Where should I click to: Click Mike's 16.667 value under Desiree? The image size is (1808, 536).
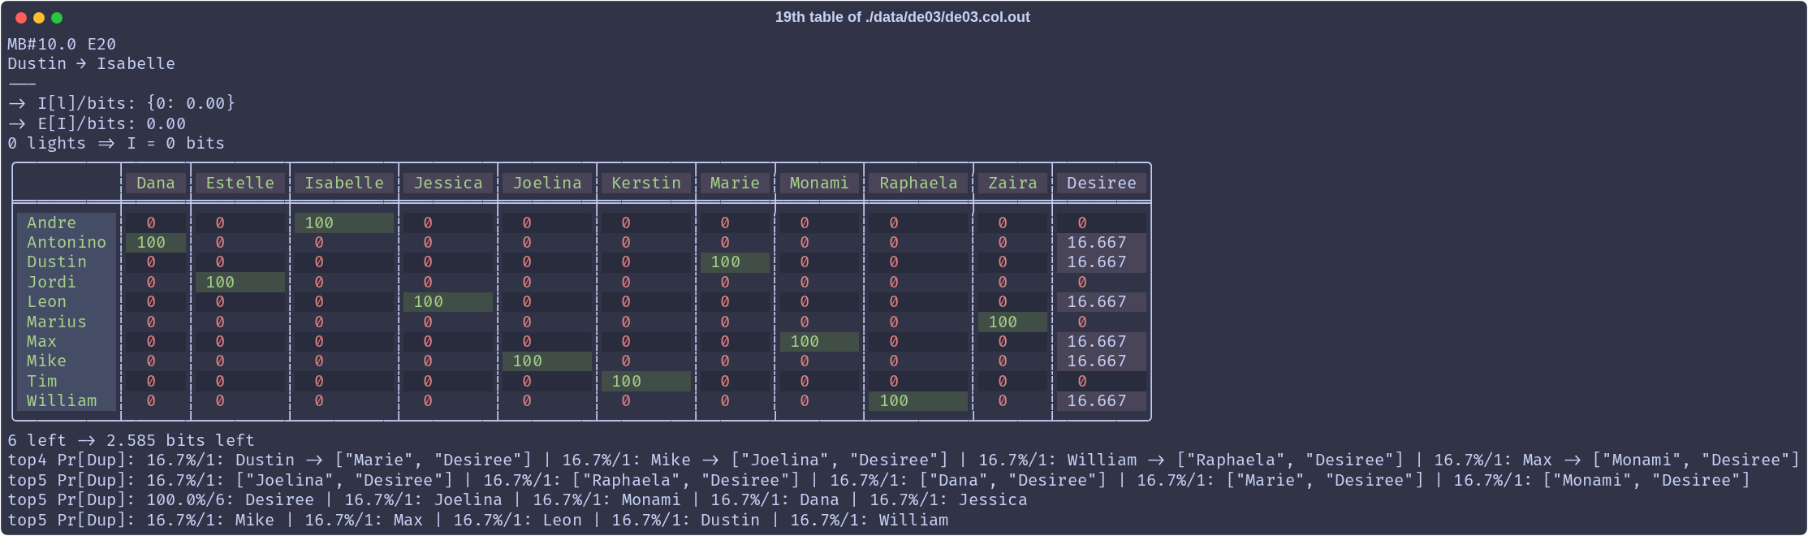1102,361
